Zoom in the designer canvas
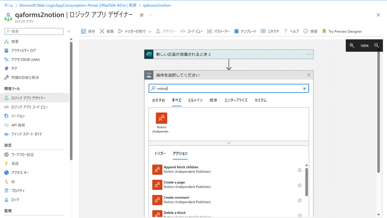This screenshot has height=218, width=387. tap(352, 45)
